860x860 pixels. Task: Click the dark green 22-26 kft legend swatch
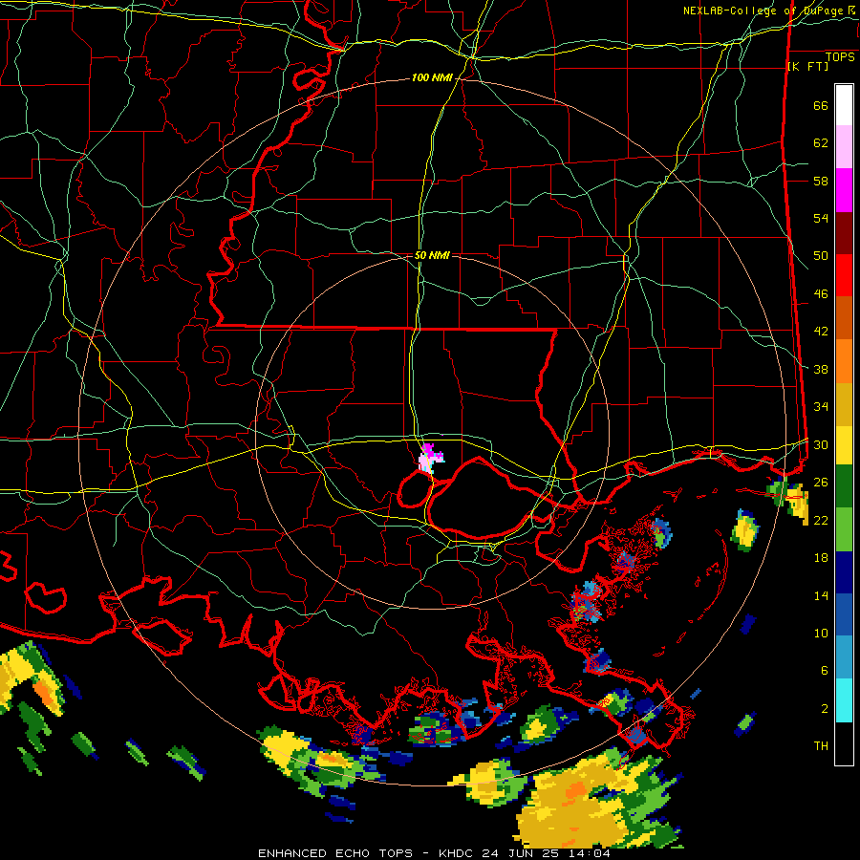pyautogui.click(x=844, y=486)
